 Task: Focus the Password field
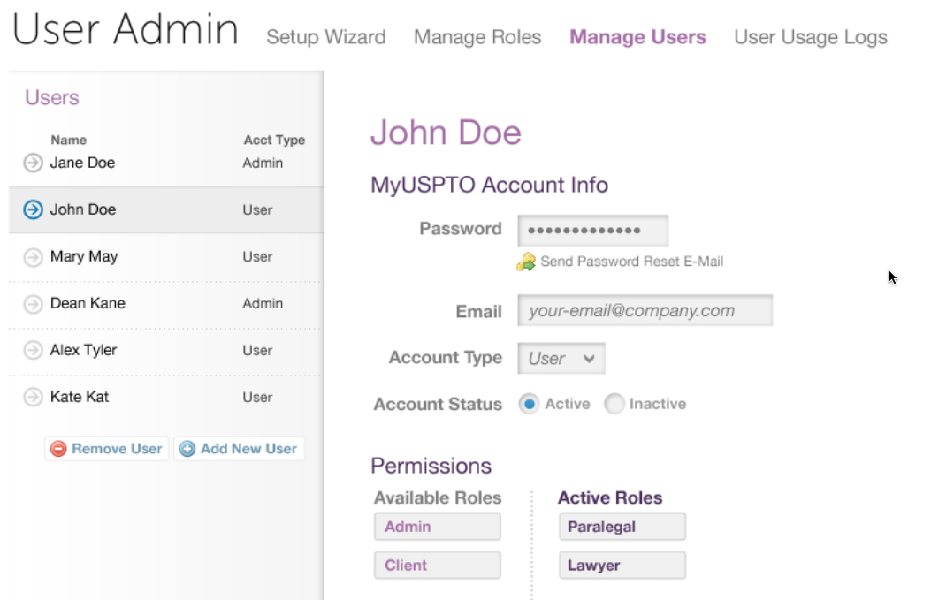[x=592, y=230]
